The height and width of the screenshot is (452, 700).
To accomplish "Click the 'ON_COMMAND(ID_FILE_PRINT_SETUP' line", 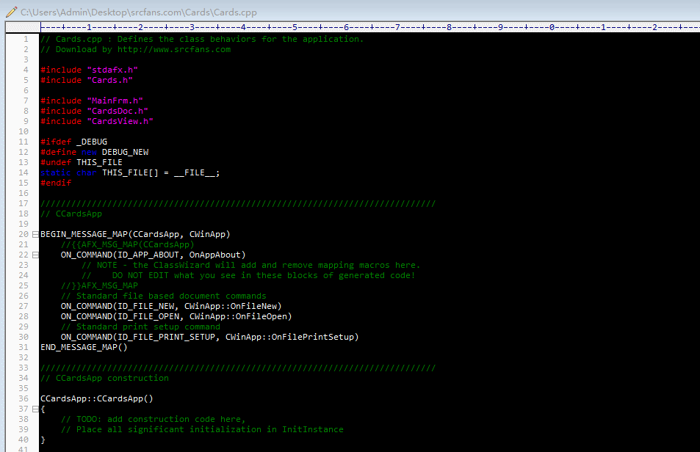I will (210, 337).
